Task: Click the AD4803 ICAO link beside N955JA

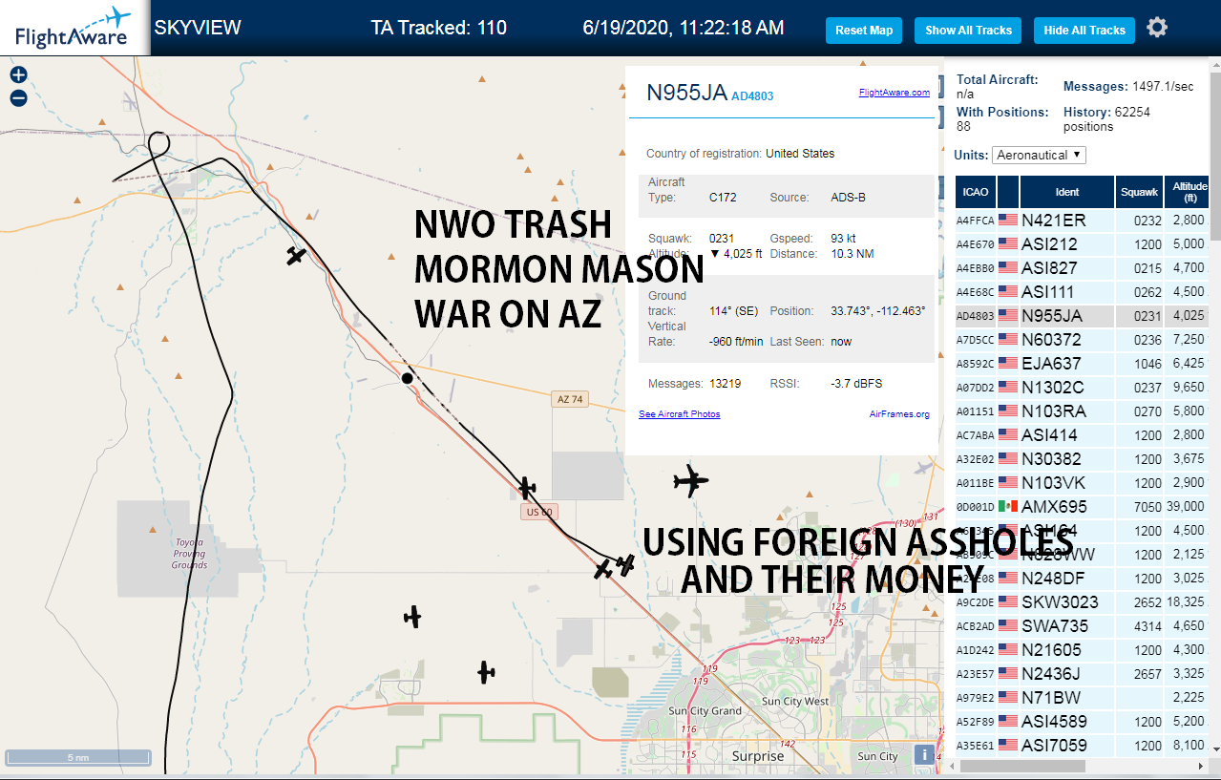Action: (752, 96)
